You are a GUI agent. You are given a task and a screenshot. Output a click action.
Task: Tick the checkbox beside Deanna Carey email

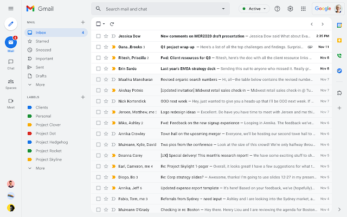(98, 155)
